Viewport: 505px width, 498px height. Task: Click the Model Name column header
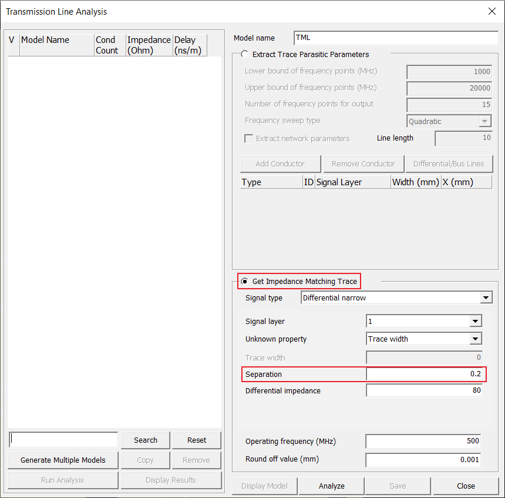click(x=56, y=45)
